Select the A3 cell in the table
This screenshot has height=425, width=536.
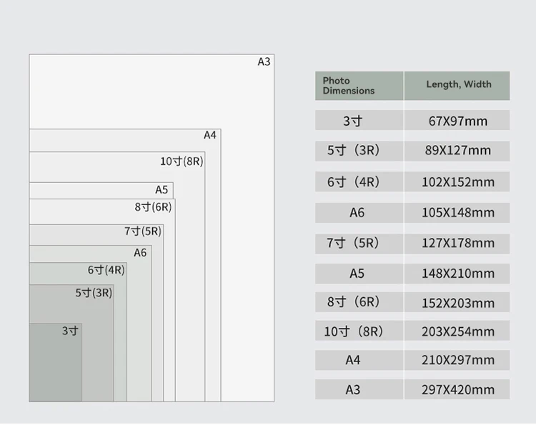pyautogui.click(x=359, y=389)
